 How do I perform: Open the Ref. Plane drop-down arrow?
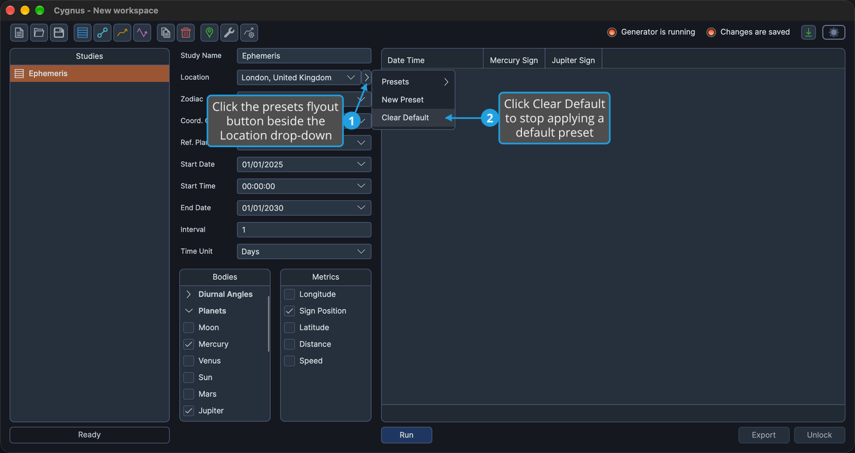361,143
